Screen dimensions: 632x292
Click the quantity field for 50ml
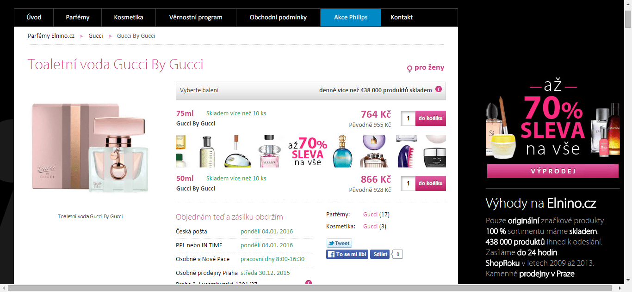tap(408, 183)
